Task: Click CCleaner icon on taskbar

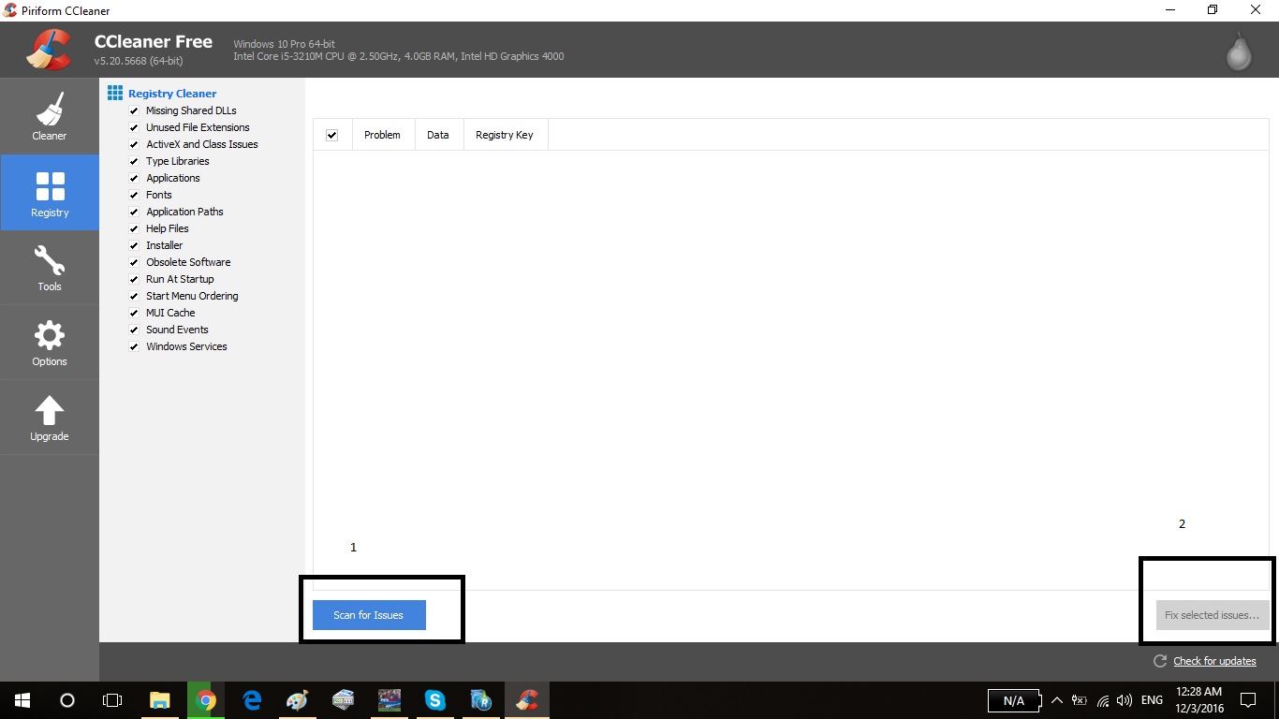Action: coord(526,700)
